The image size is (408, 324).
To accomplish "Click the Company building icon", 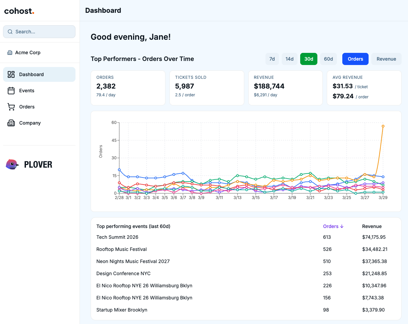I will click(x=11, y=123).
